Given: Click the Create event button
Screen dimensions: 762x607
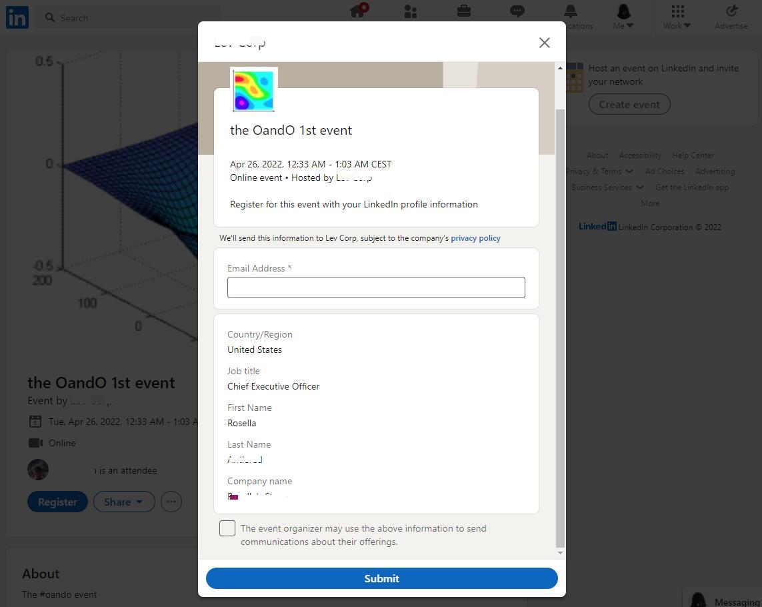Looking at the screenshot, I should click(629, 105).
